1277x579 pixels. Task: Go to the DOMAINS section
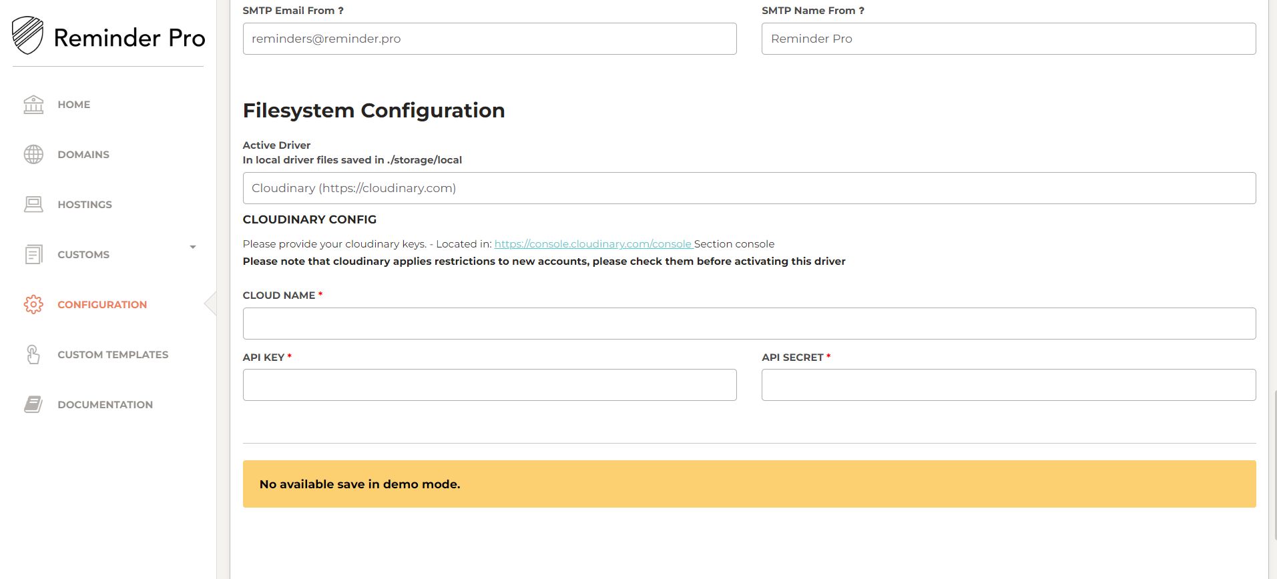pyautogui.click(x=83, y=155)
